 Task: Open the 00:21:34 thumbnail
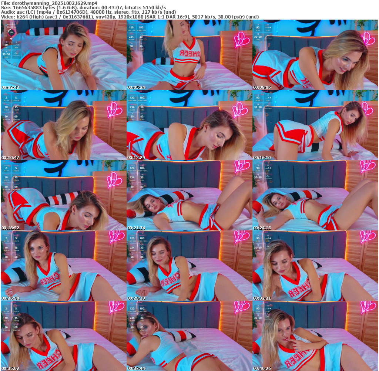tap(189, 195)
